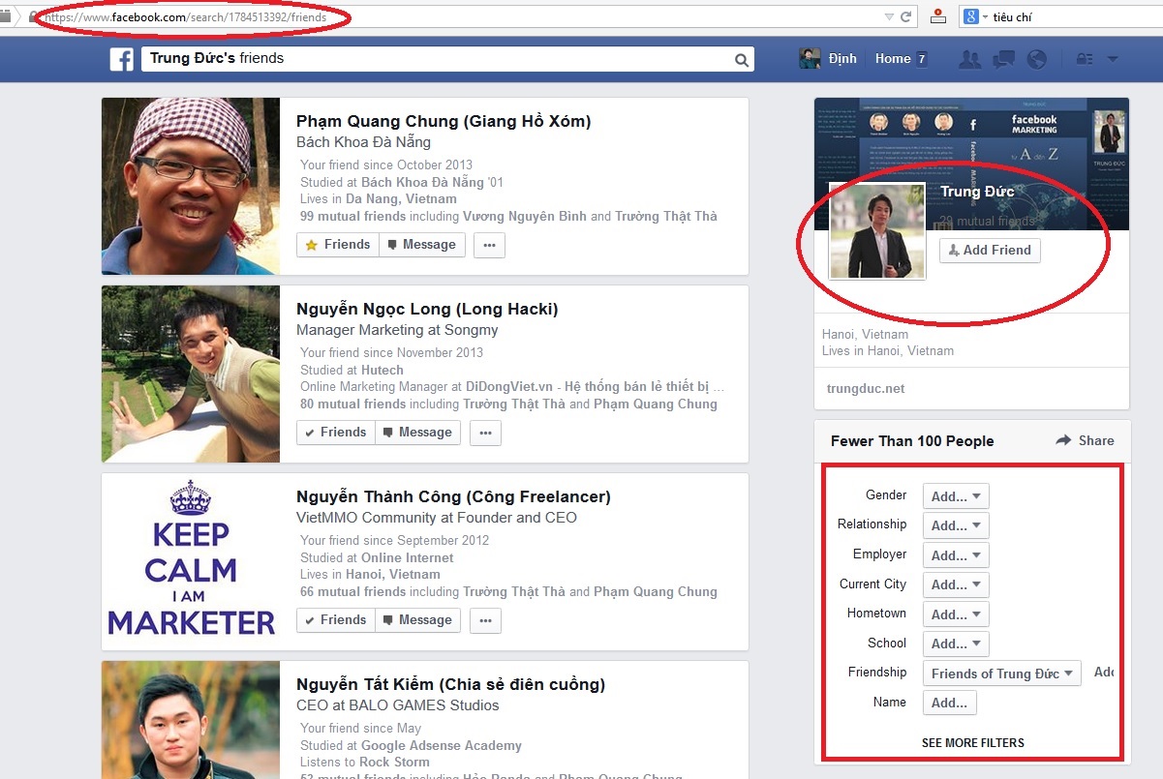1163x779 pixels.
Task: Click the 66 mutual friends link
Action: (353, 591)
